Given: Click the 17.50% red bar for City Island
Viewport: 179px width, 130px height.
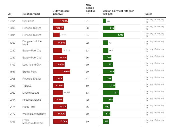Looking at the screenshot, I should coord(61,21).
